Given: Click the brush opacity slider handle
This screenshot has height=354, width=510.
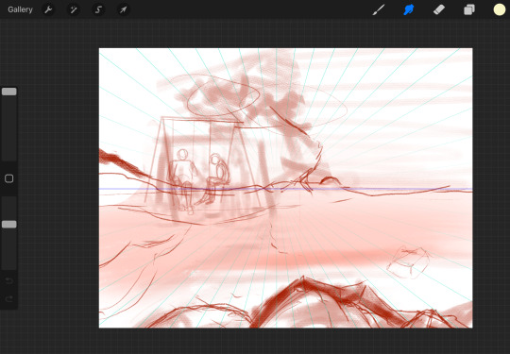Looking at the screenshot, I should 9,225.
